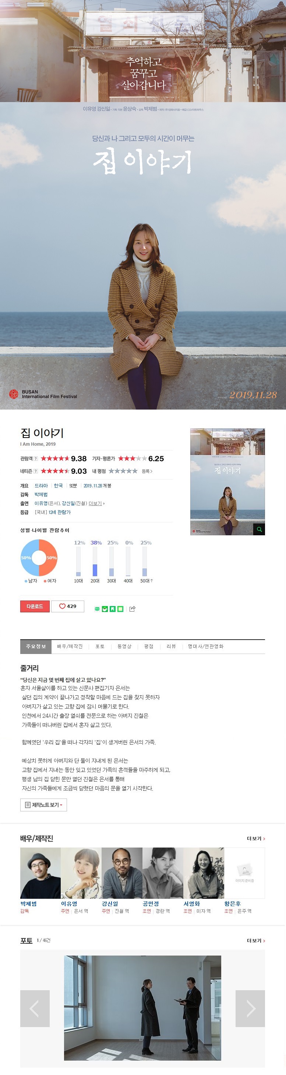Click the heart like button showing 429

click(x=67, y=606)
